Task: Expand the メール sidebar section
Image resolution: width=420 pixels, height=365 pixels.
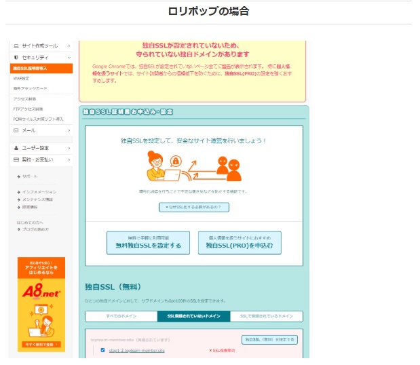Action: click(x=69, y=130)
